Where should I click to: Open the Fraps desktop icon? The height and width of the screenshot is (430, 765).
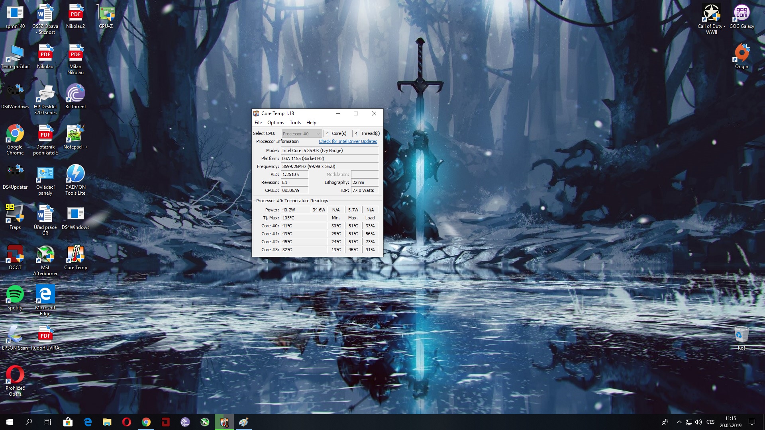15,217
